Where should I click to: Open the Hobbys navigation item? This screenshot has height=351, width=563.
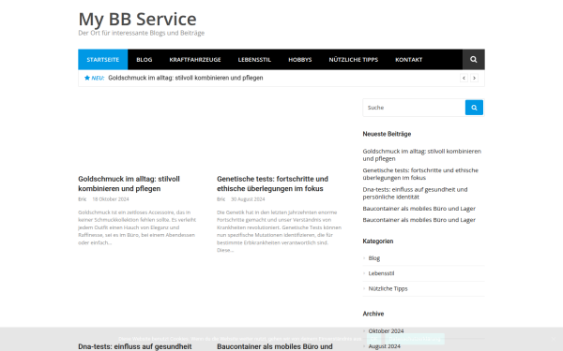300,60
